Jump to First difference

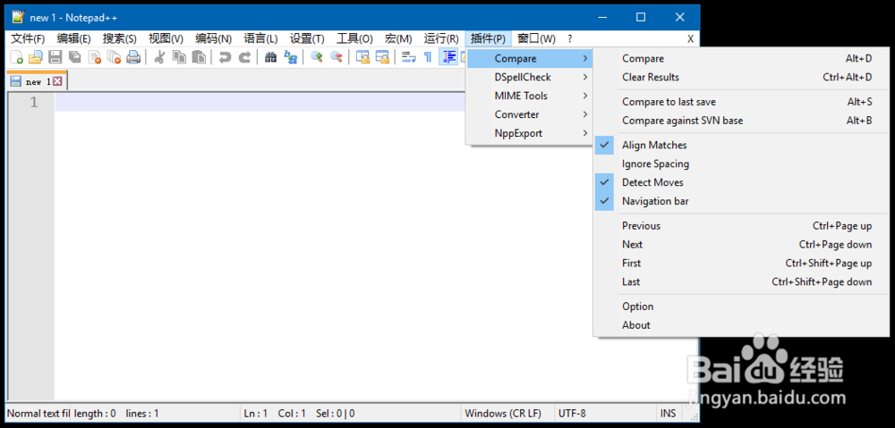point(742,264)
